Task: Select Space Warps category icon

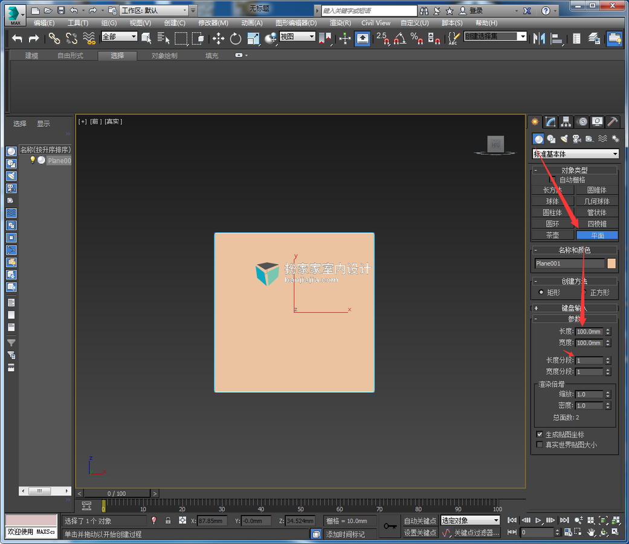Action: (602, 139)
